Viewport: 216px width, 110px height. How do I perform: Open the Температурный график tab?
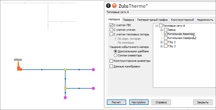(x=152, y=20)
